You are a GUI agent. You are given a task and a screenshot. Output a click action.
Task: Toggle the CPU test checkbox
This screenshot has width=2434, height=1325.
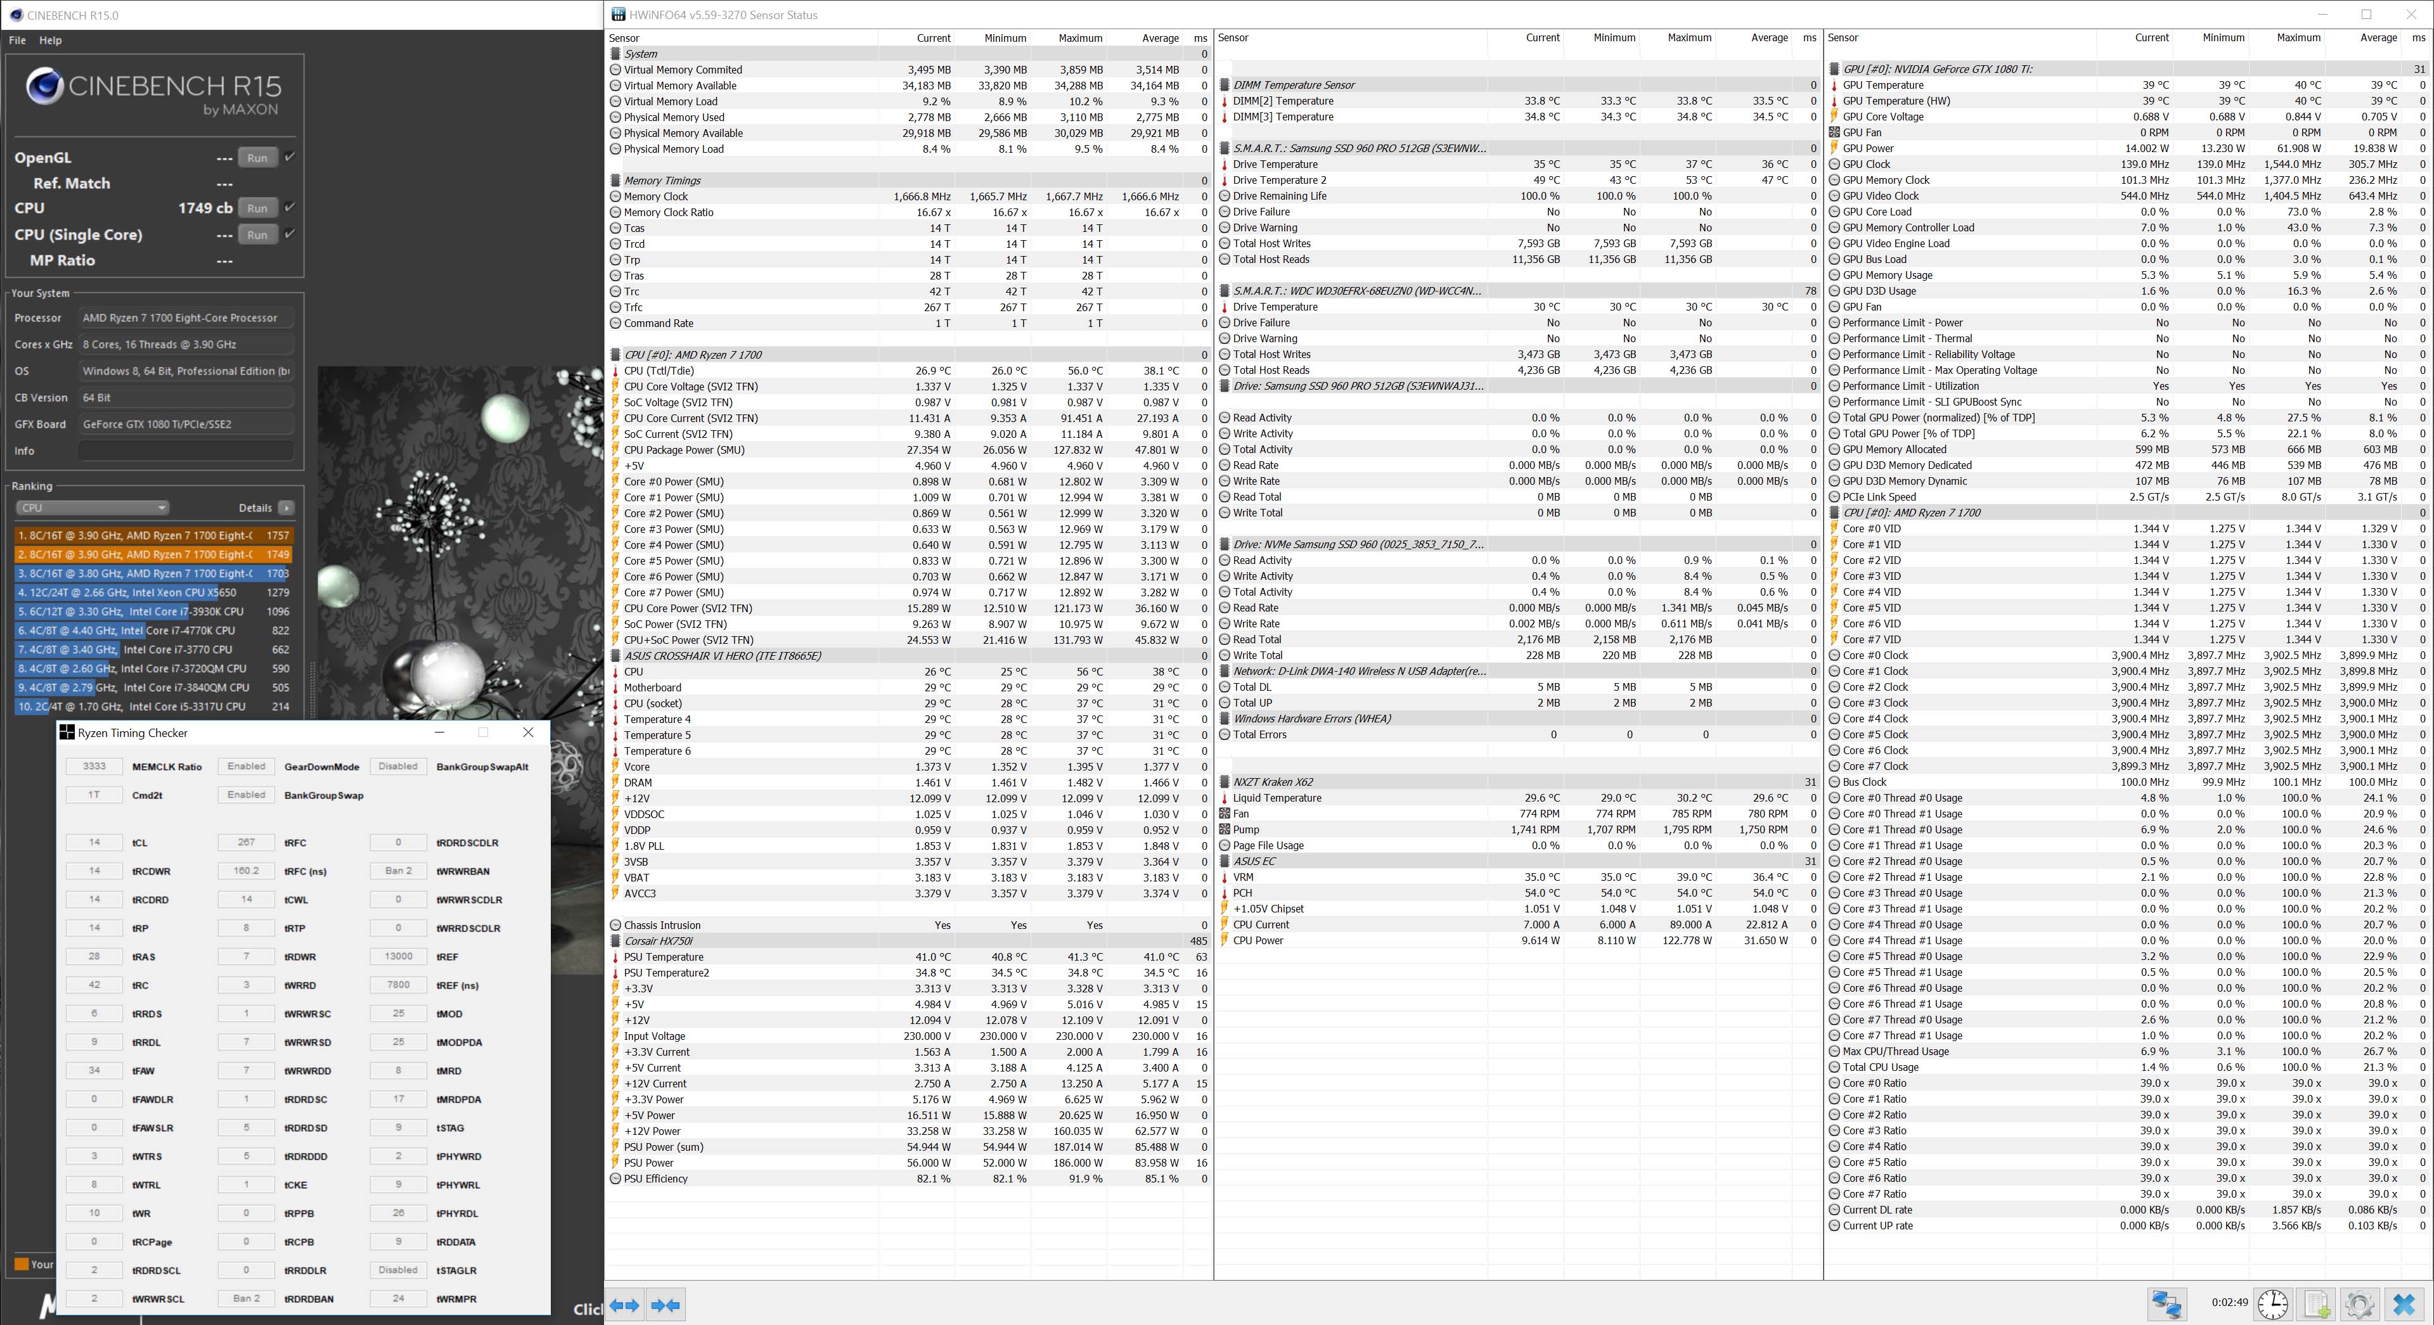[x=290, y=207]
